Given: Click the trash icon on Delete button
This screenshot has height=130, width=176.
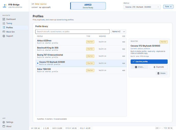Looking at the screenshot, I should tap(158, 73).
